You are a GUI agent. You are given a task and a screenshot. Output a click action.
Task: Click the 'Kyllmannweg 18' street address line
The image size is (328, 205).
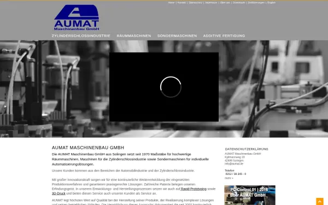[235, 157]
